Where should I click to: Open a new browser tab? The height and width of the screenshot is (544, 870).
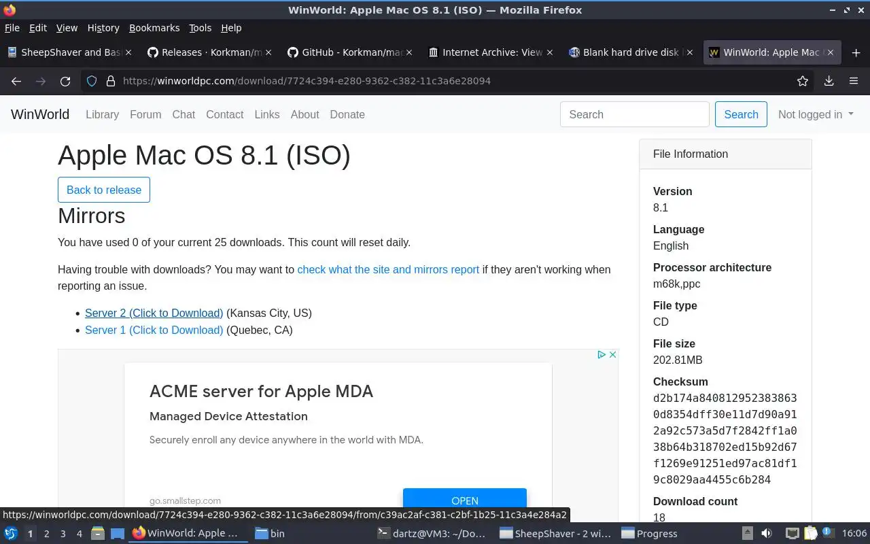(856, 52)
